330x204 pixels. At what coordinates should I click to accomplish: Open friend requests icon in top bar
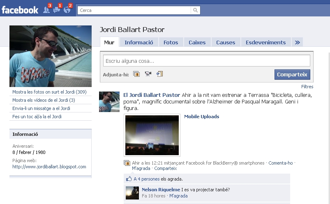click(x=46, y=10)
